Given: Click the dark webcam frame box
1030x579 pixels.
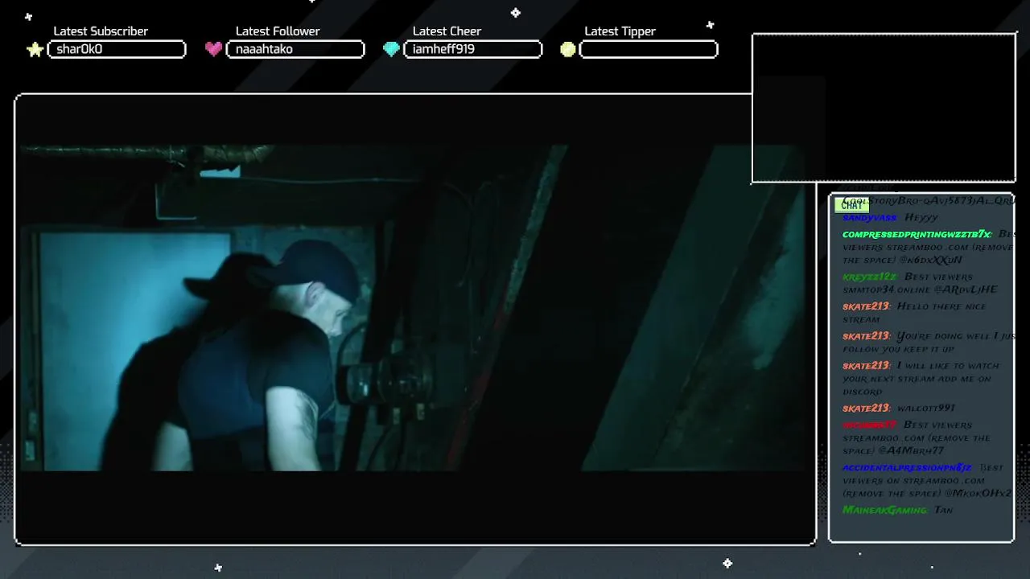Looking at the screenshot, I should point(884,108).
